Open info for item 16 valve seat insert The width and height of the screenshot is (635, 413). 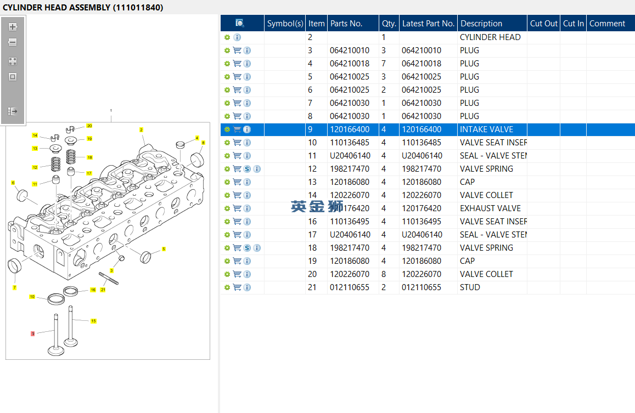click(247, 222)
